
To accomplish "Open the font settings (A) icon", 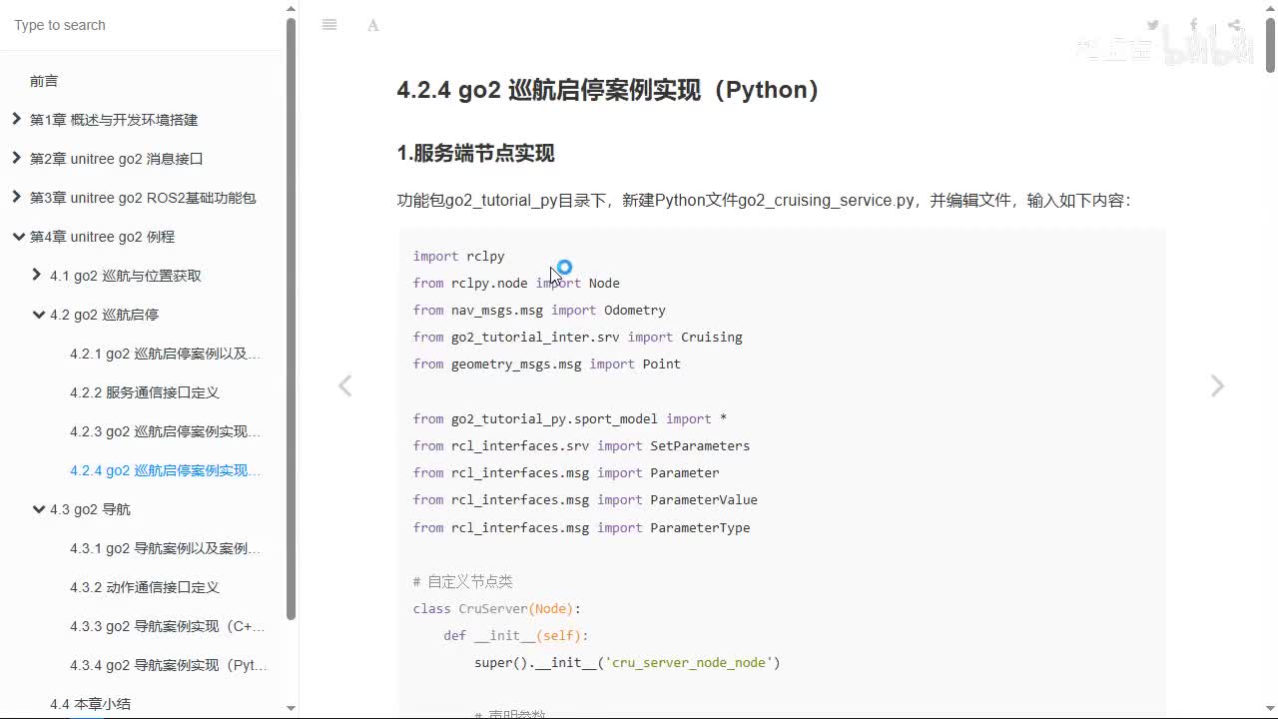I will tap(372, 25).
